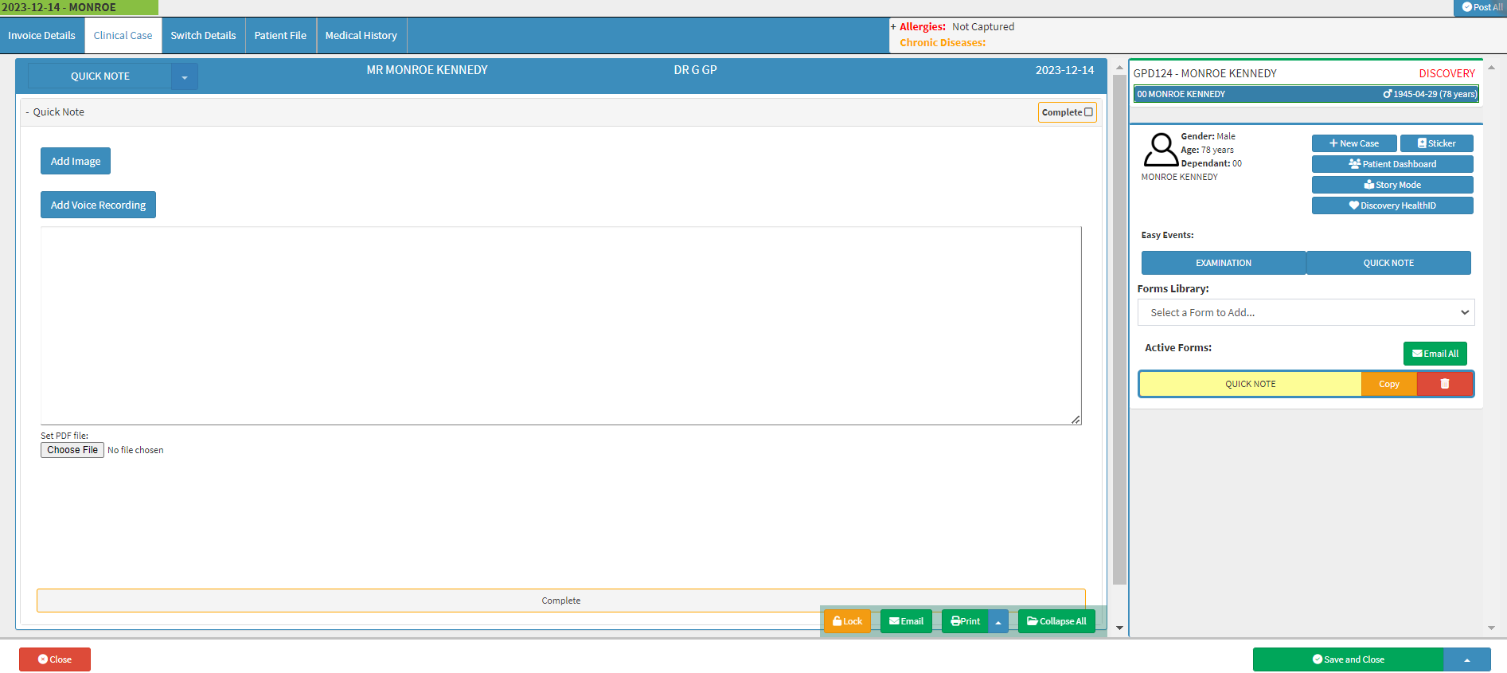Click the Add Voice Recording button
The width and height of the screenshot is (1507, 673).
click(x=98, y=205)
